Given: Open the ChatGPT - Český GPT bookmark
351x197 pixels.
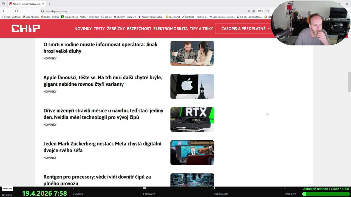Looking at the screenshot, I should click(125, 17).
